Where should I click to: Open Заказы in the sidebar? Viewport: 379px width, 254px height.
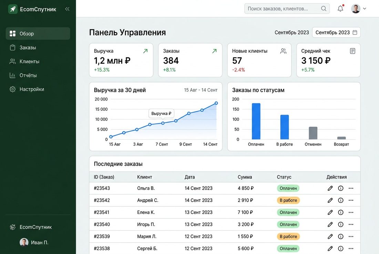click(38, 47)
